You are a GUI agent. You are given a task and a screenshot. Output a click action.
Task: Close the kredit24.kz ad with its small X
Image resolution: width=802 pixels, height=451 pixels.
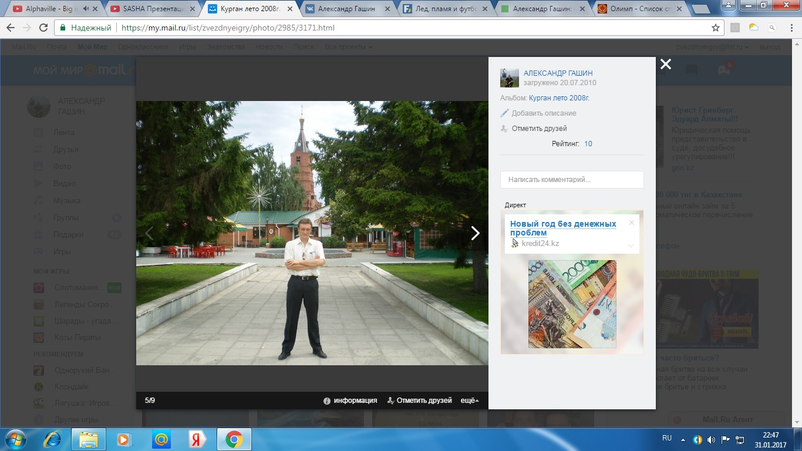point(632,223)
